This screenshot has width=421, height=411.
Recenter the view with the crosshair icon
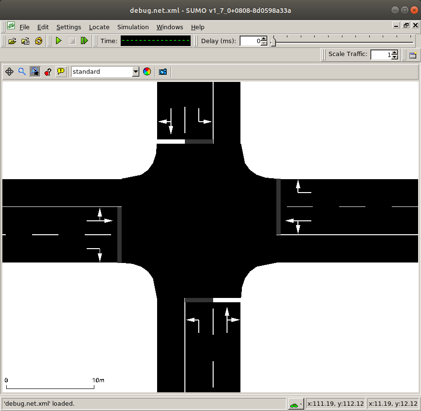9,71
